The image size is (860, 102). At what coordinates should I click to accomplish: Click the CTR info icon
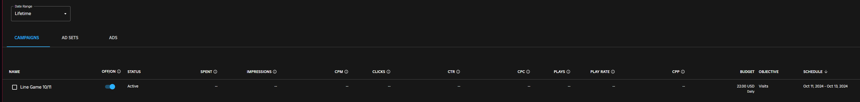point(458,72)
